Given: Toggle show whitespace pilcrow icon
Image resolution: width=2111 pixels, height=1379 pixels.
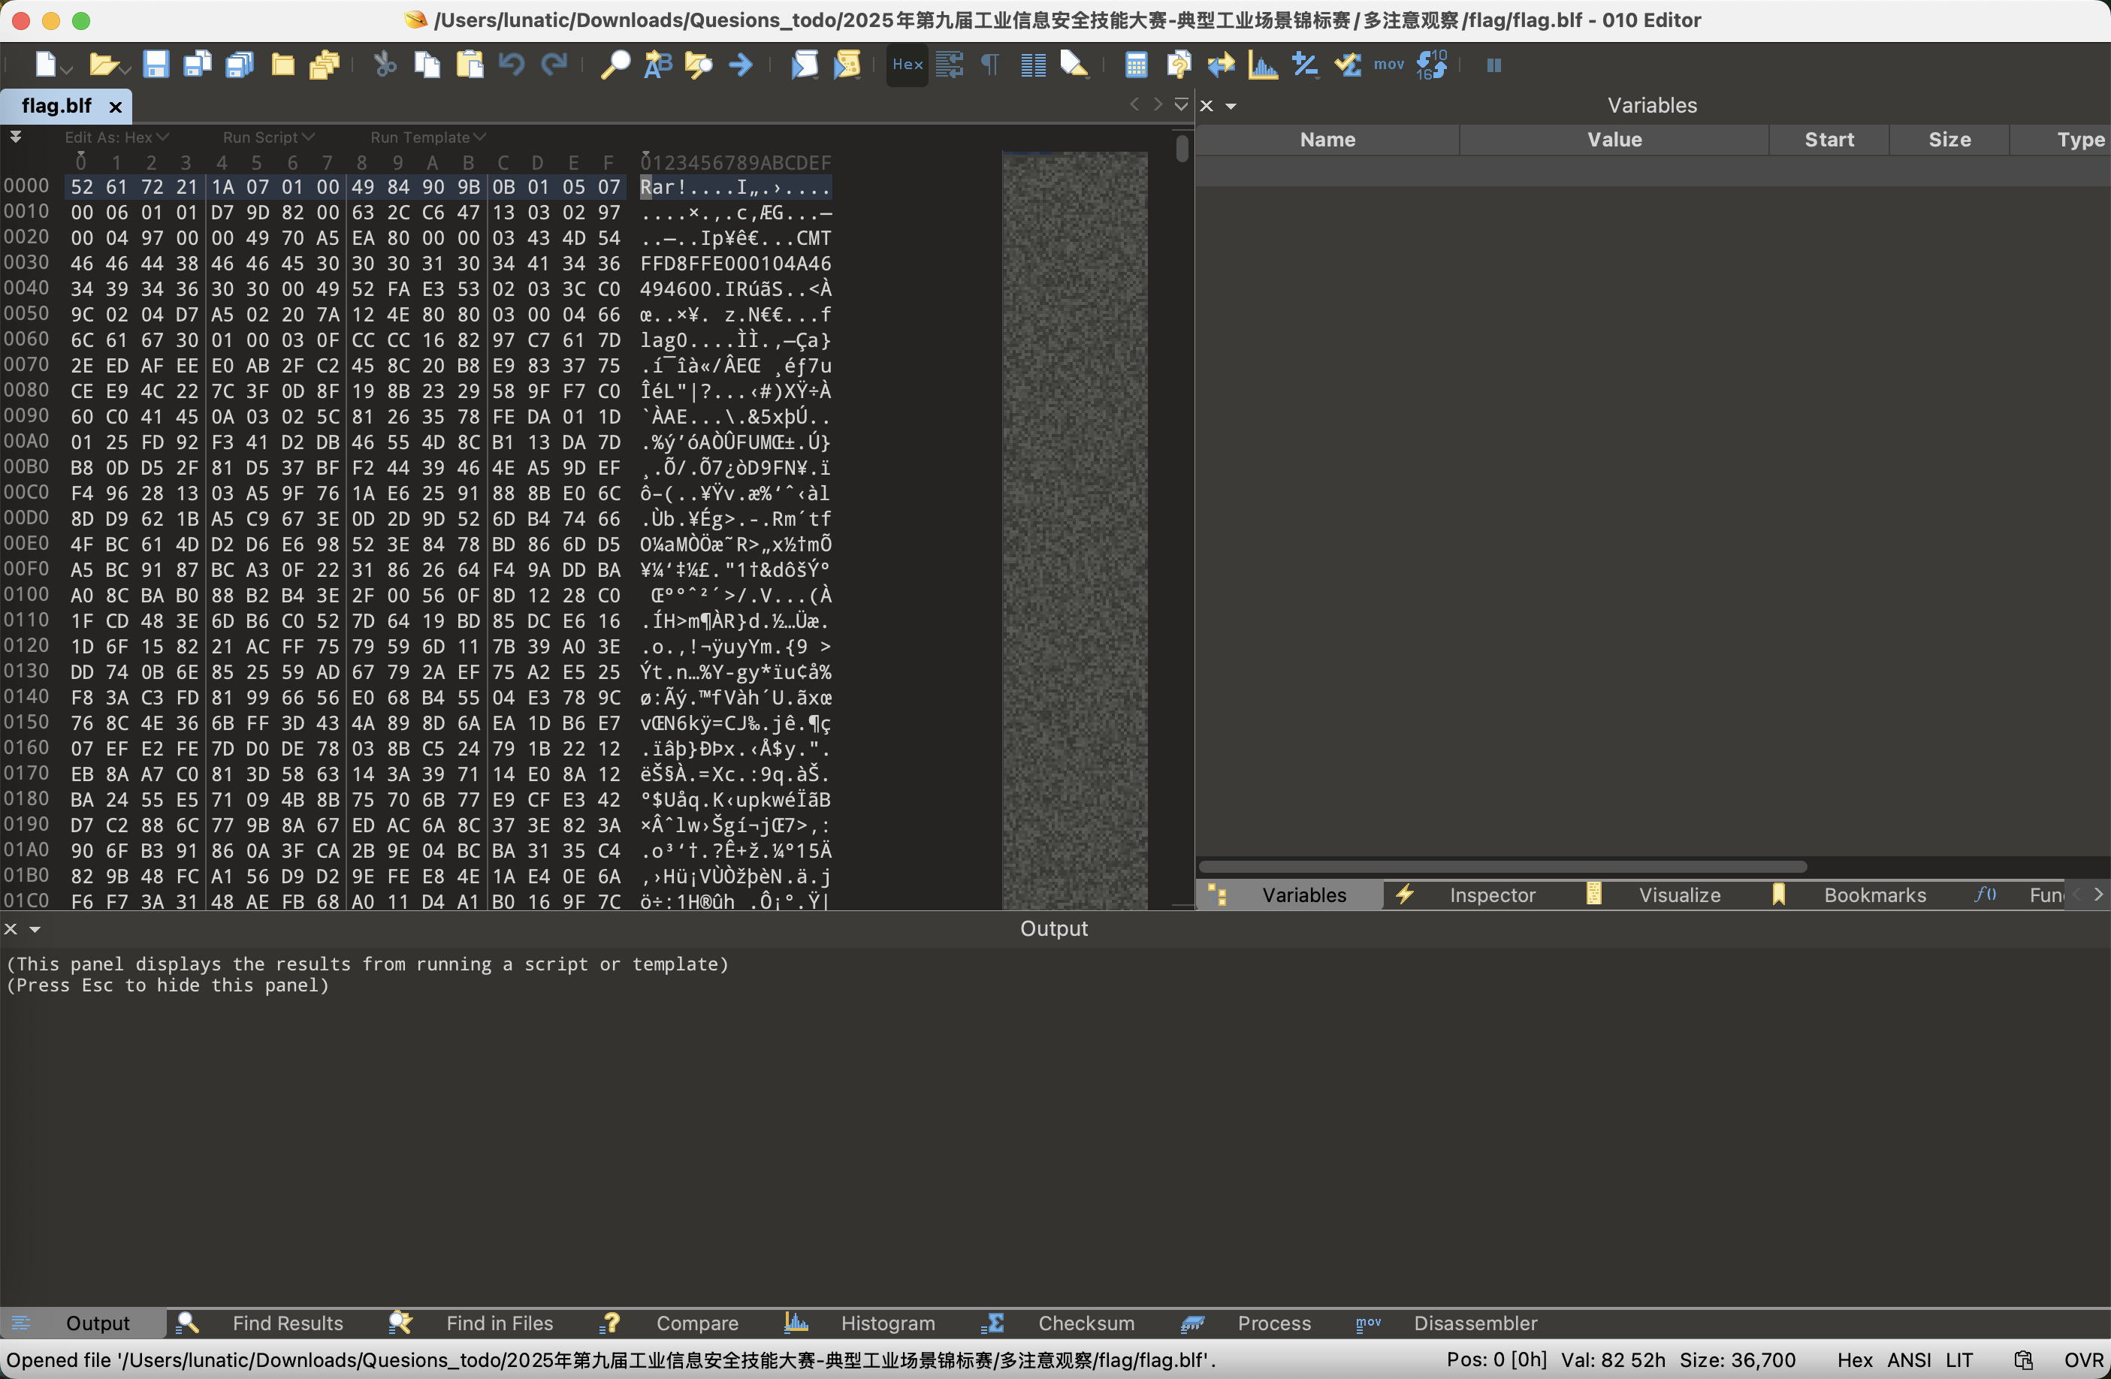Looking at the screenshot, I should click(991, 64).
